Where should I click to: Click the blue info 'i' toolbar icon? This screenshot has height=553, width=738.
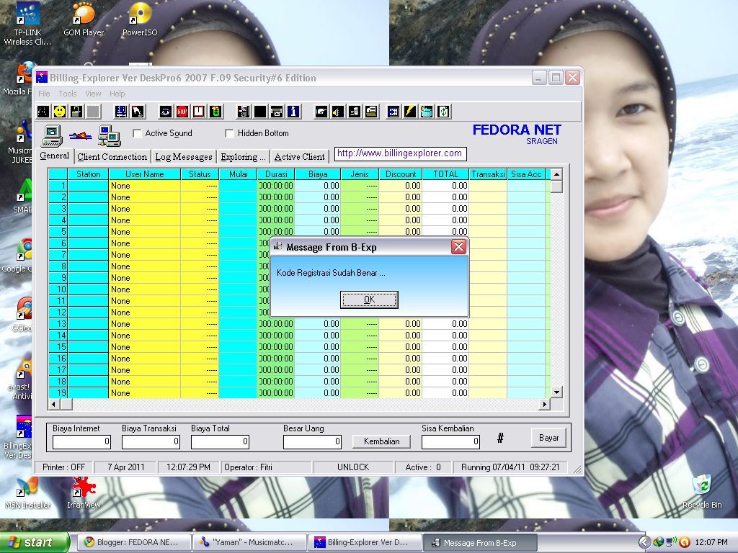(293, 112)
